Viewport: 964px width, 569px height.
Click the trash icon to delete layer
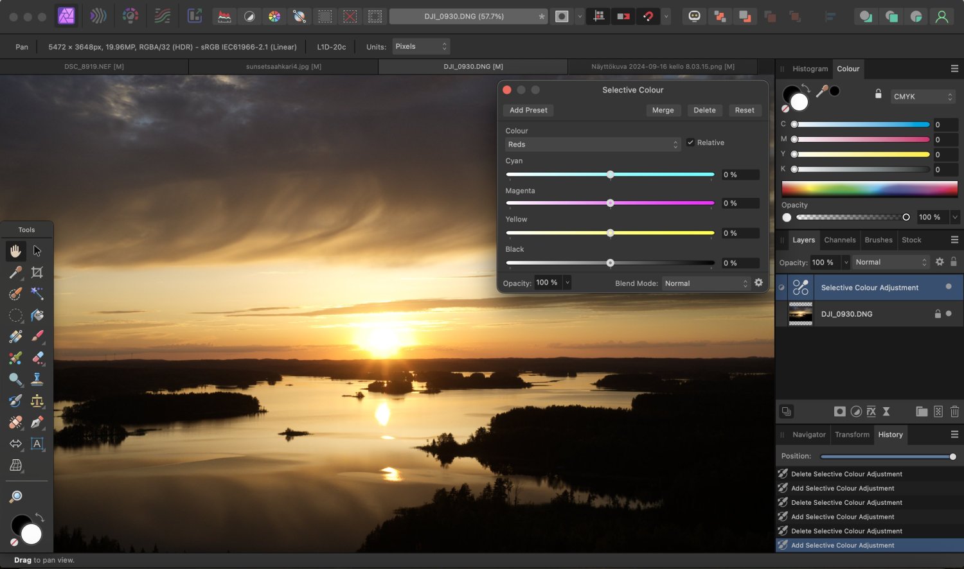coord(954,412)
